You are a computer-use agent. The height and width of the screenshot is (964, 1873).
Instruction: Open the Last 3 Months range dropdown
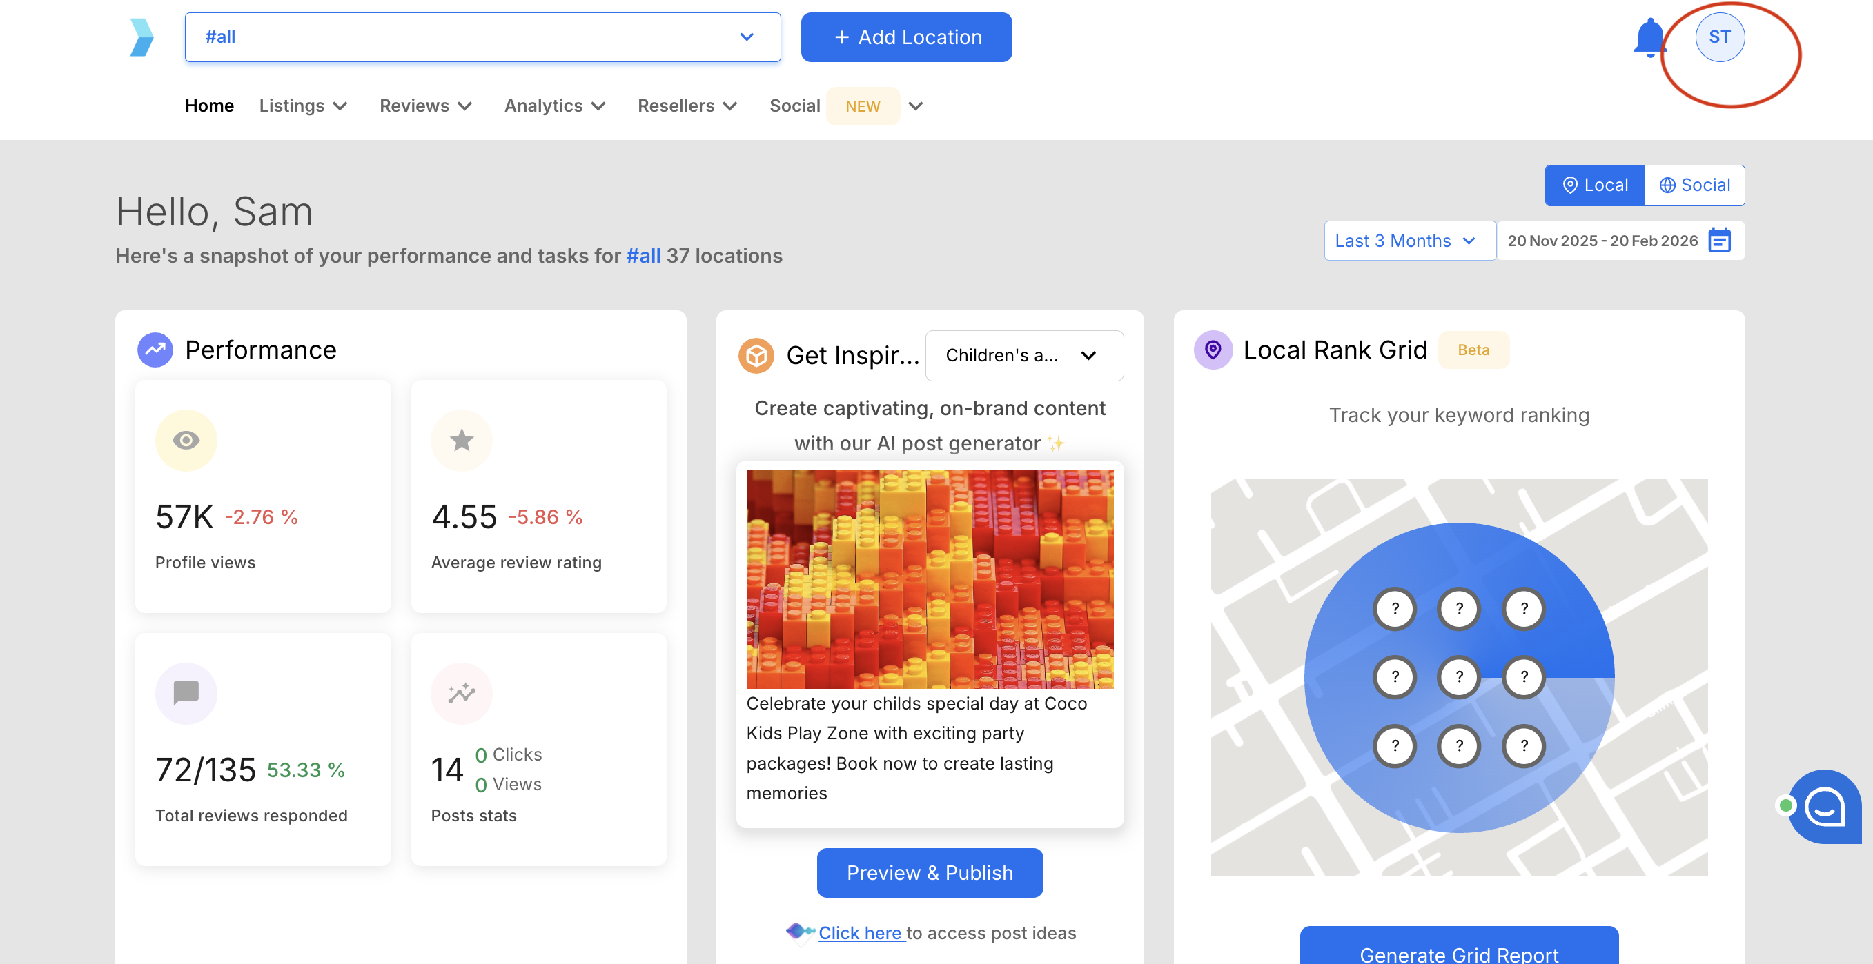point(1409,241)
